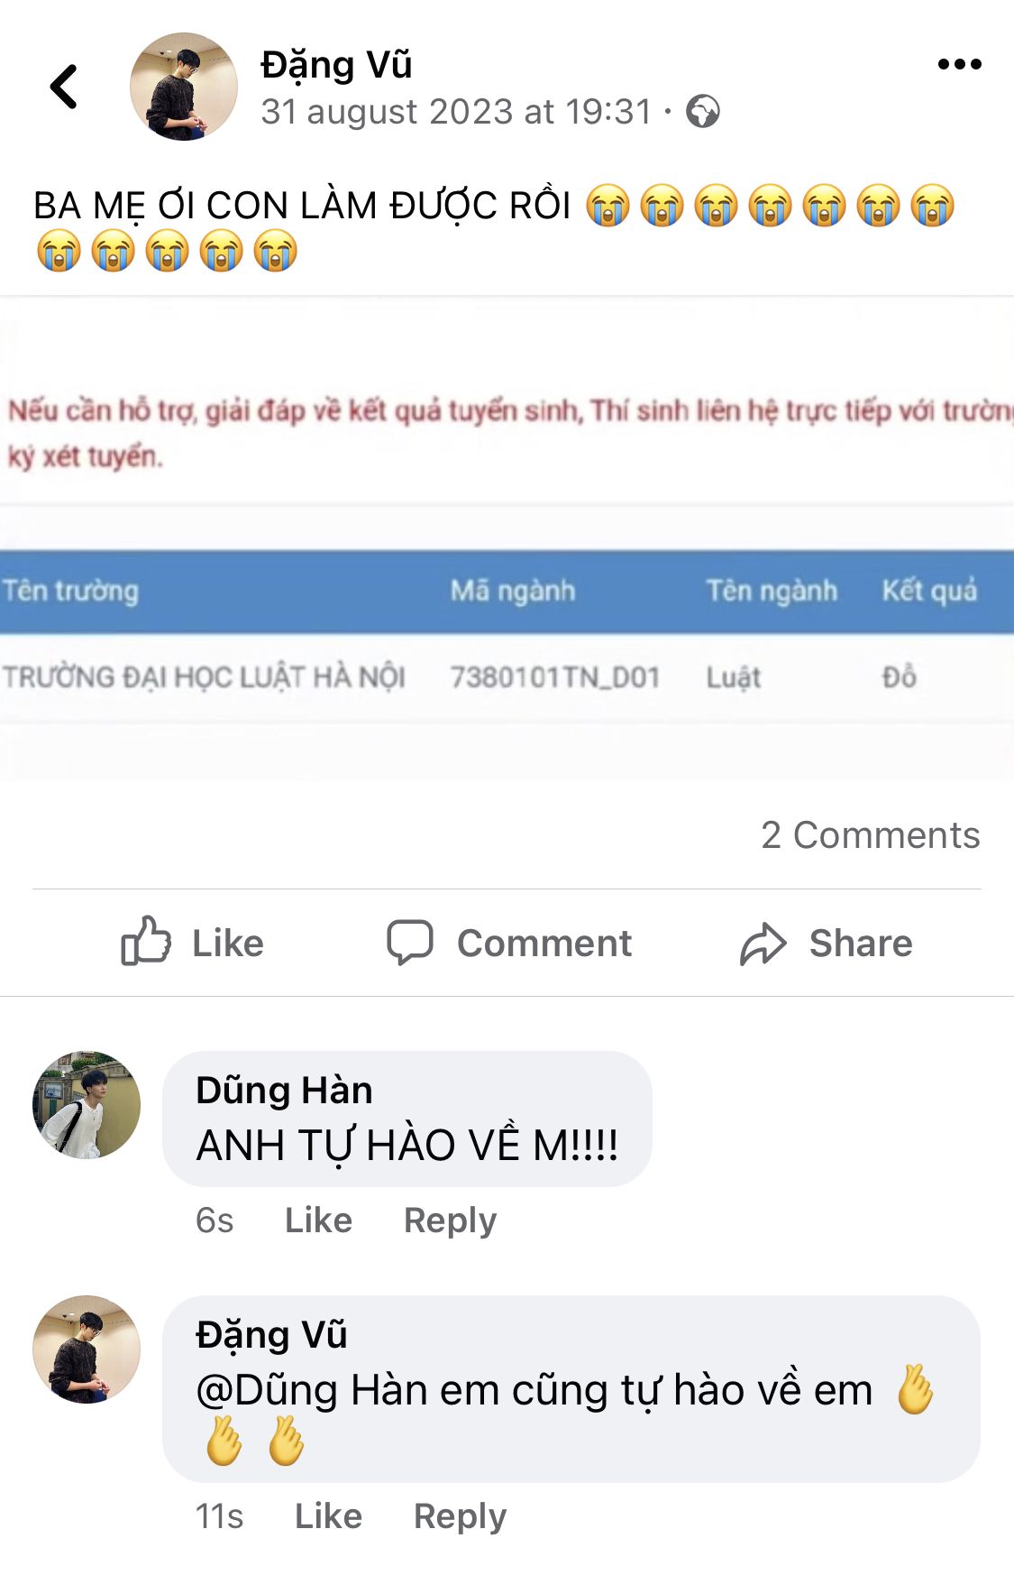This screenshot has height=1575, width=1014.
Task: Open Đặng Vũ's avatar beside the reply comment
Action: click(87, 1349)
